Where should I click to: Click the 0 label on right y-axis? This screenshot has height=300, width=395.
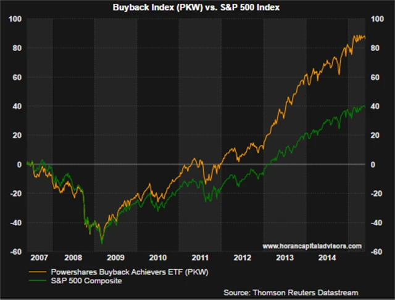point(372,164)
